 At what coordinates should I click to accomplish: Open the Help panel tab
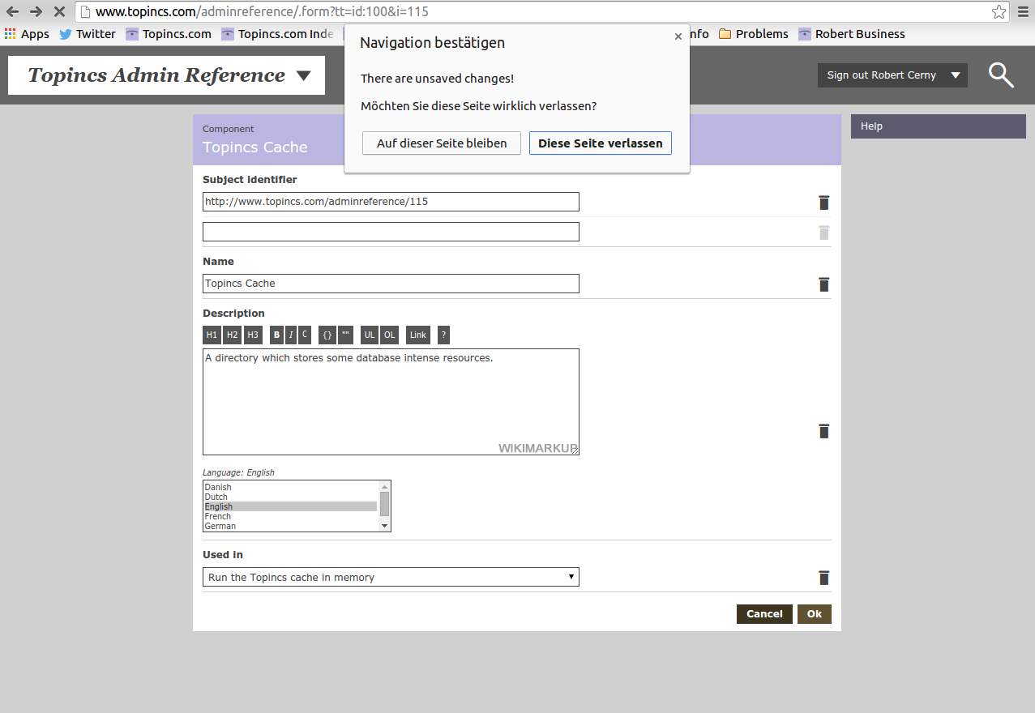tap(938, 126)
